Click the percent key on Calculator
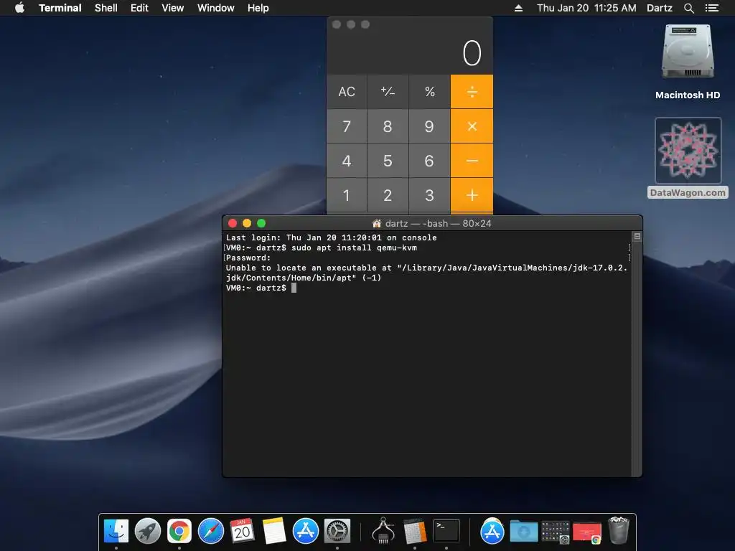This screenshot has width=735, height=551. click(x=429, y=92)
